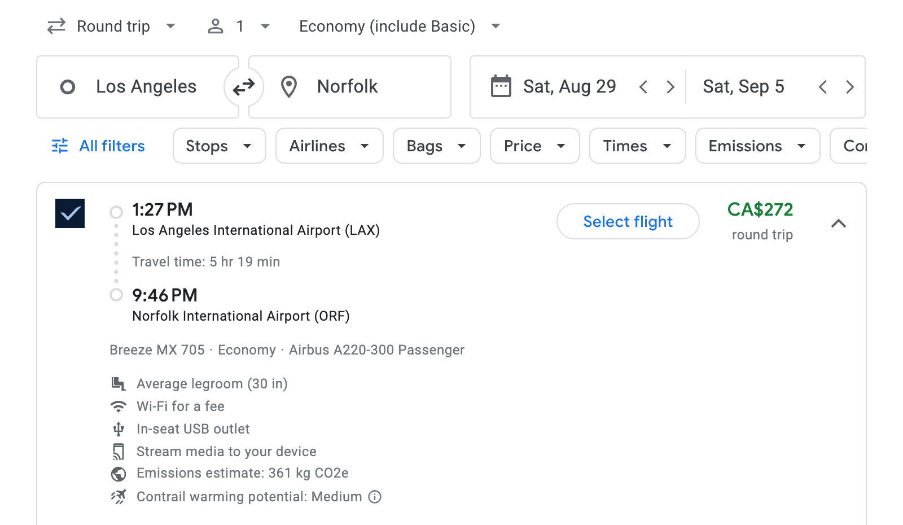Open the Price filter chip

[x=534, y=146]
